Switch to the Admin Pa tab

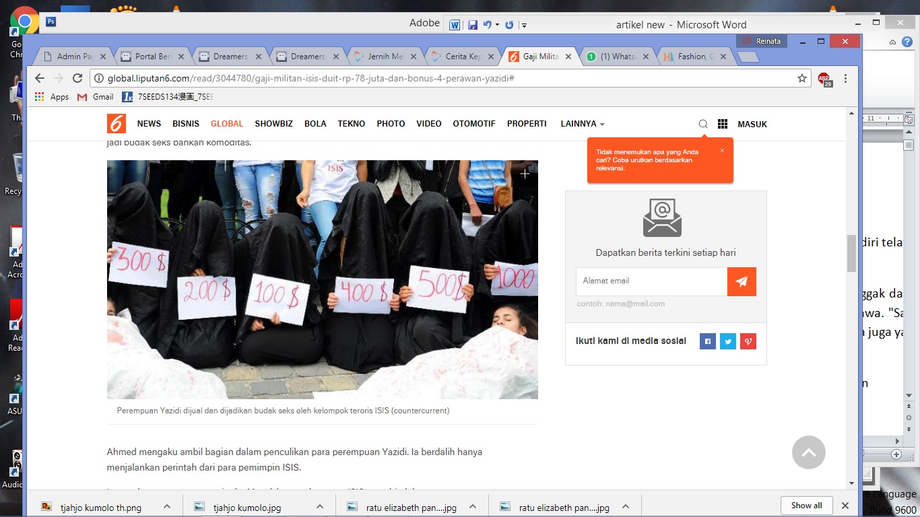[x=74, y=57]
